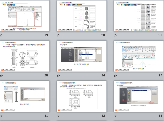Select slide 33 thumbnail in bottom row
The height and width of the screenshot is (121, 164).
click(x=138, y=97)
